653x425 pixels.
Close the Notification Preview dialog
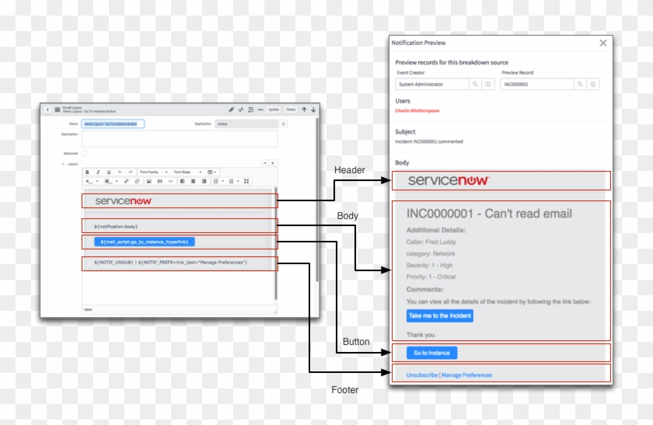click(603, 43)
